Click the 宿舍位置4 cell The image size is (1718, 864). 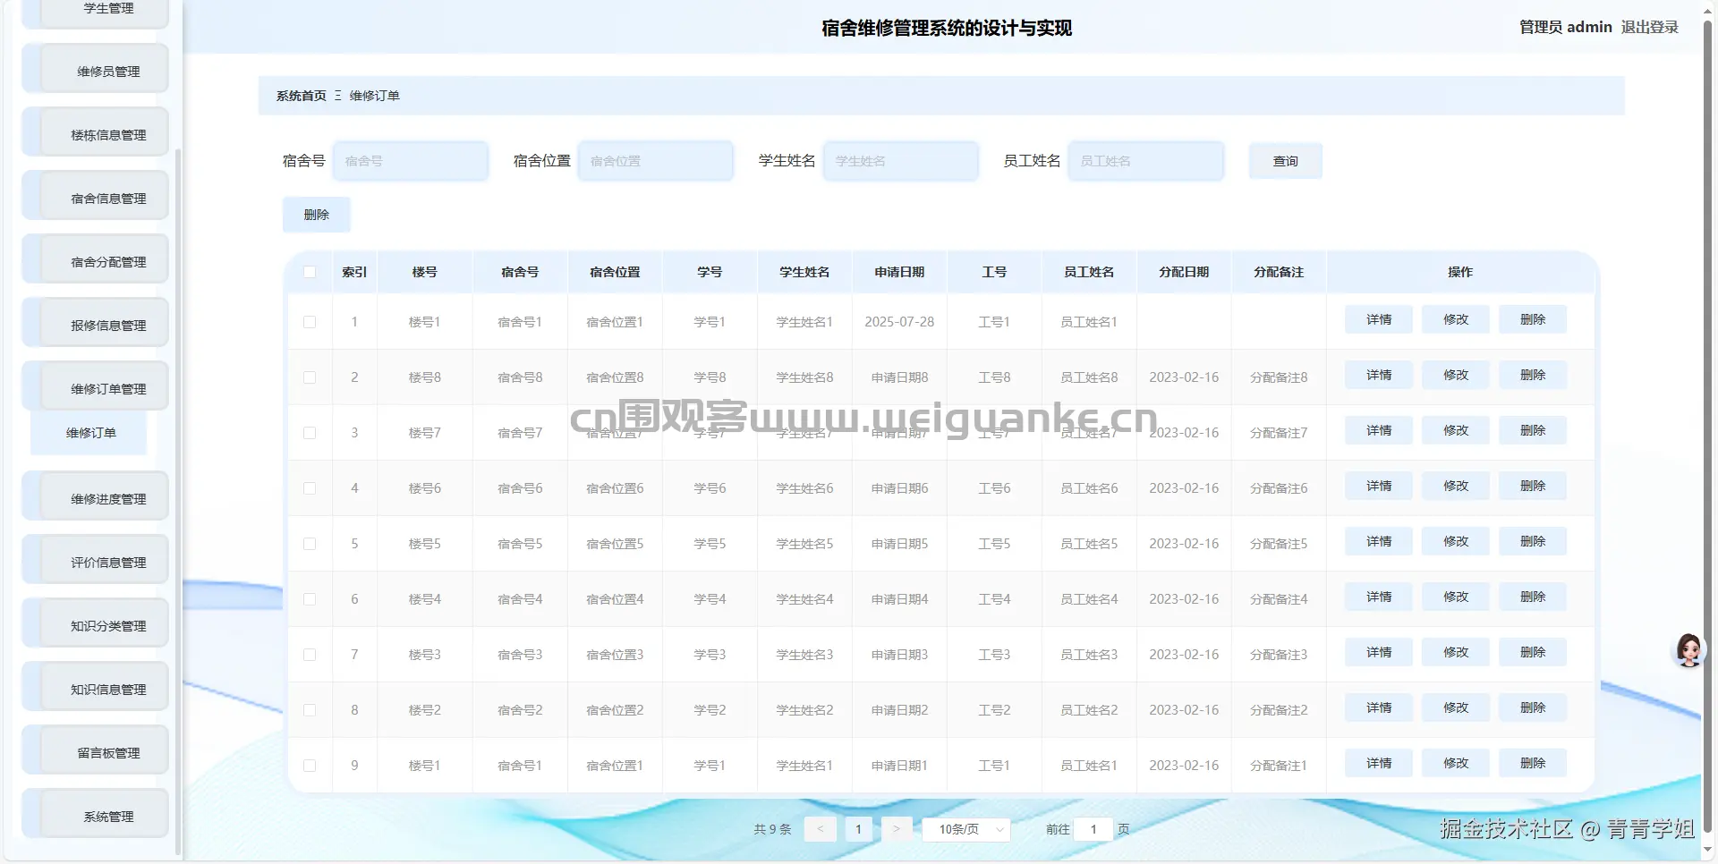pyautogui.click(x=615, y=599)
